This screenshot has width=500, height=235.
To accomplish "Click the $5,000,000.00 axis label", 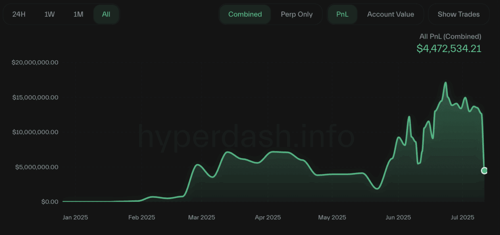I will pyautogui.click(x=36, y=167).
